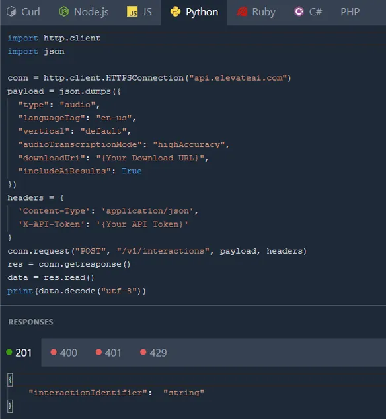This screenshot has height=419, width=386.
Task: Click the RESPONSES section heading
Action: 30,322
